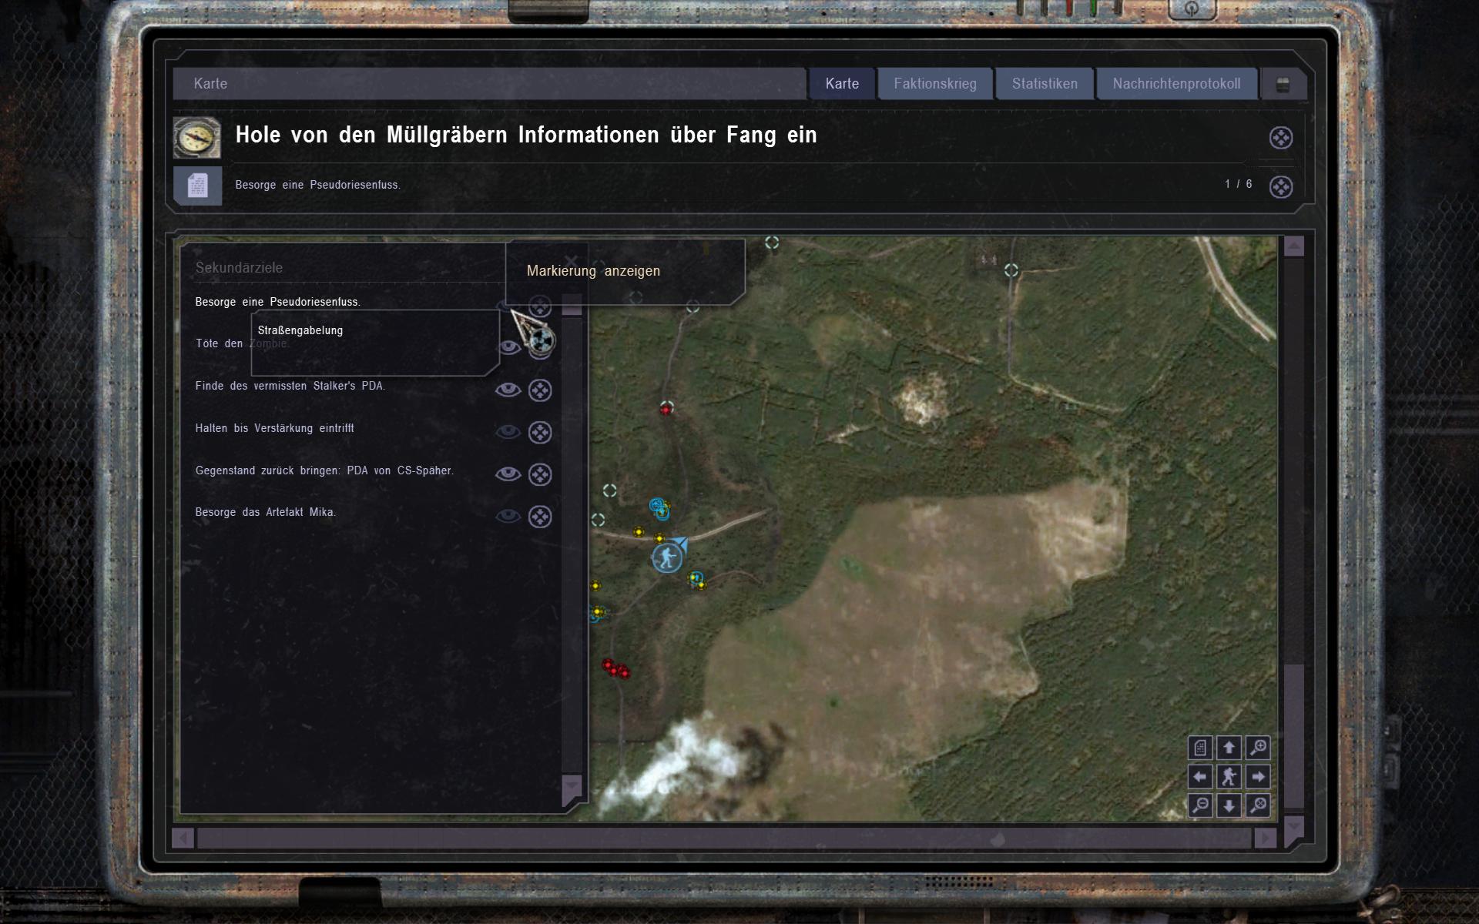This screenshot has width=1479, height=924.
Task: Center map on player stalker icon
Action: (x=1229, y=777)
